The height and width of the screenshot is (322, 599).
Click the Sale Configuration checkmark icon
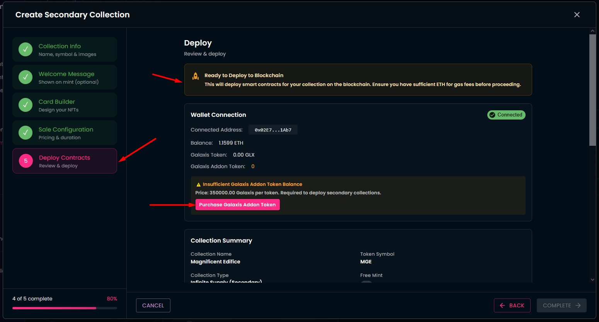click(x=26, y=133)
